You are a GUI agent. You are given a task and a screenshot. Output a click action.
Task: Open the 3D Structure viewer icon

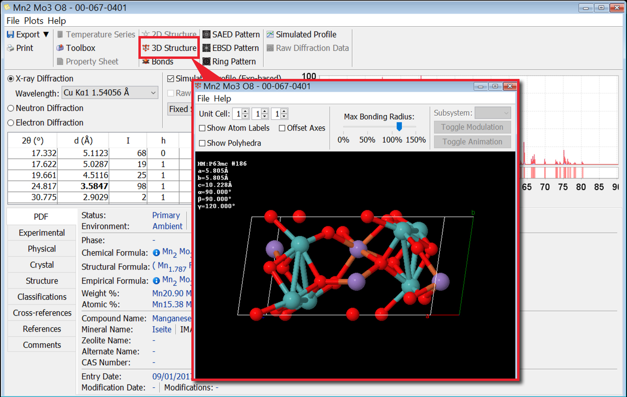coord(146,48)
